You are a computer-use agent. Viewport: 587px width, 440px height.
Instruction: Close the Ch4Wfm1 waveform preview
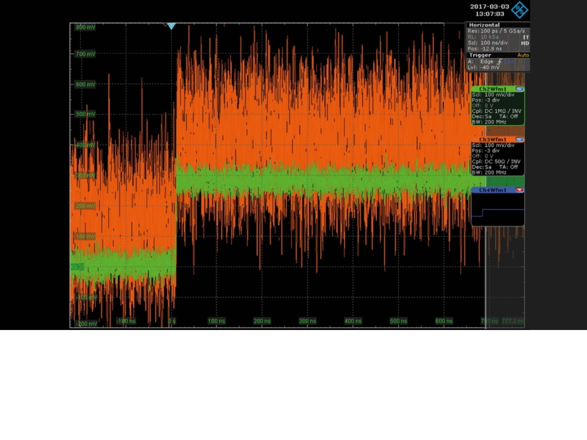pyautogui.click(x=519, y=190)
